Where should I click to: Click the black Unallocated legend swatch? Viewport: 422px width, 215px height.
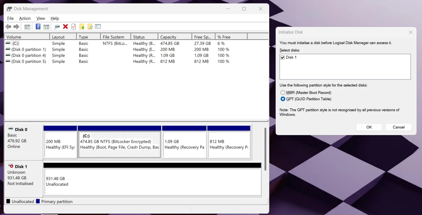point(8,201)
